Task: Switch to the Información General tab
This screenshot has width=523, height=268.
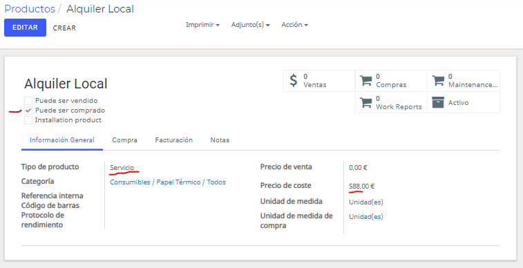Action: (x=62, y=140)
